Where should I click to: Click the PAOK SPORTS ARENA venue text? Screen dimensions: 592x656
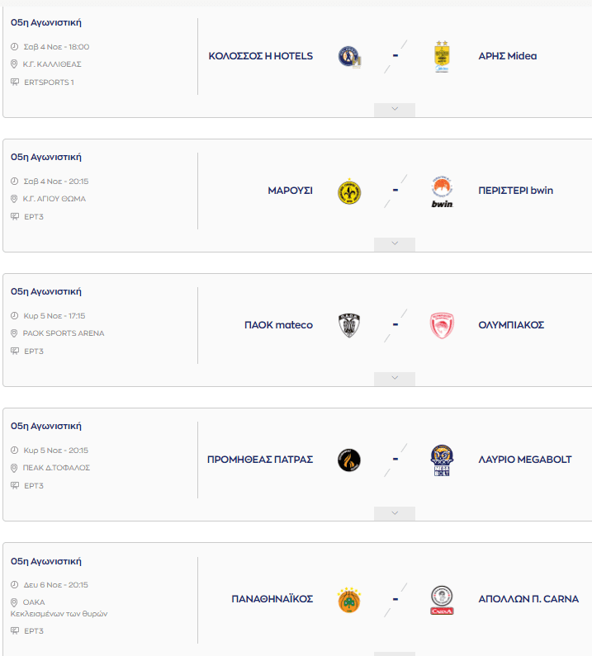[x=64, y=333]
